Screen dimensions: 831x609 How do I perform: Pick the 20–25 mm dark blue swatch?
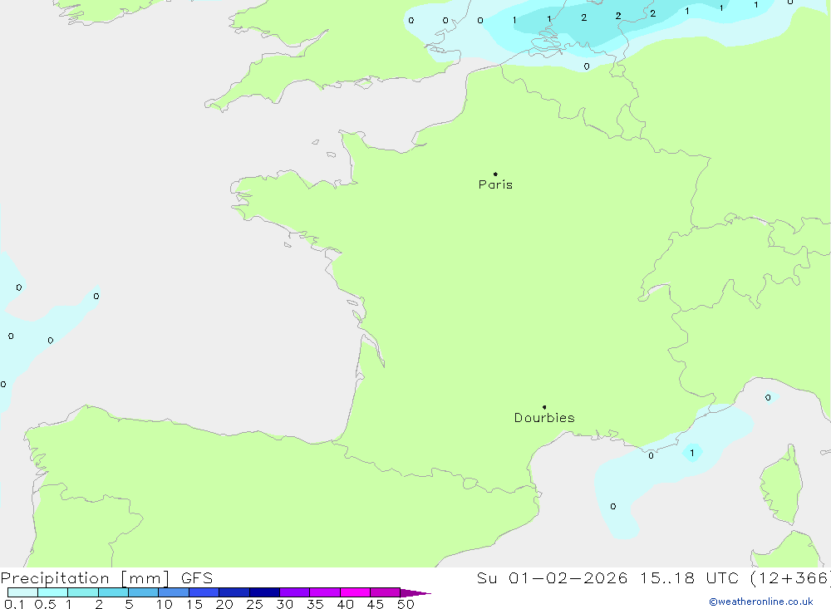point(234,592)
